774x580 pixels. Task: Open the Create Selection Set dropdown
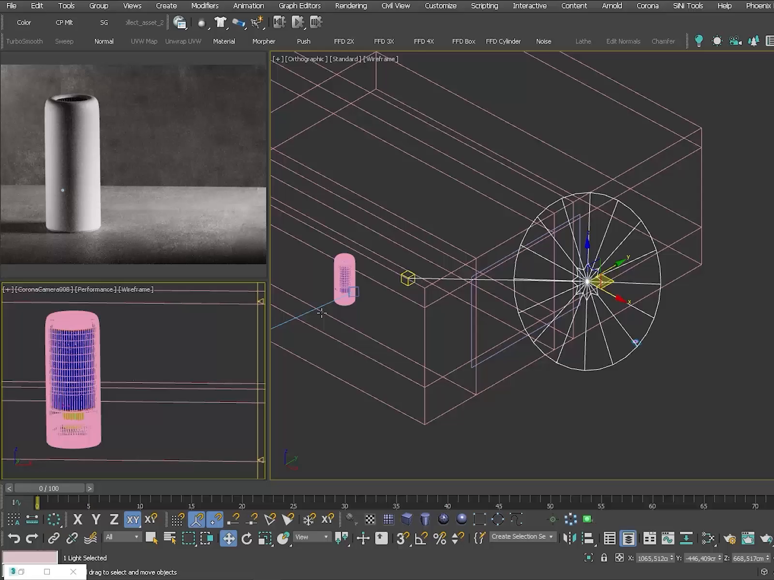522,536
